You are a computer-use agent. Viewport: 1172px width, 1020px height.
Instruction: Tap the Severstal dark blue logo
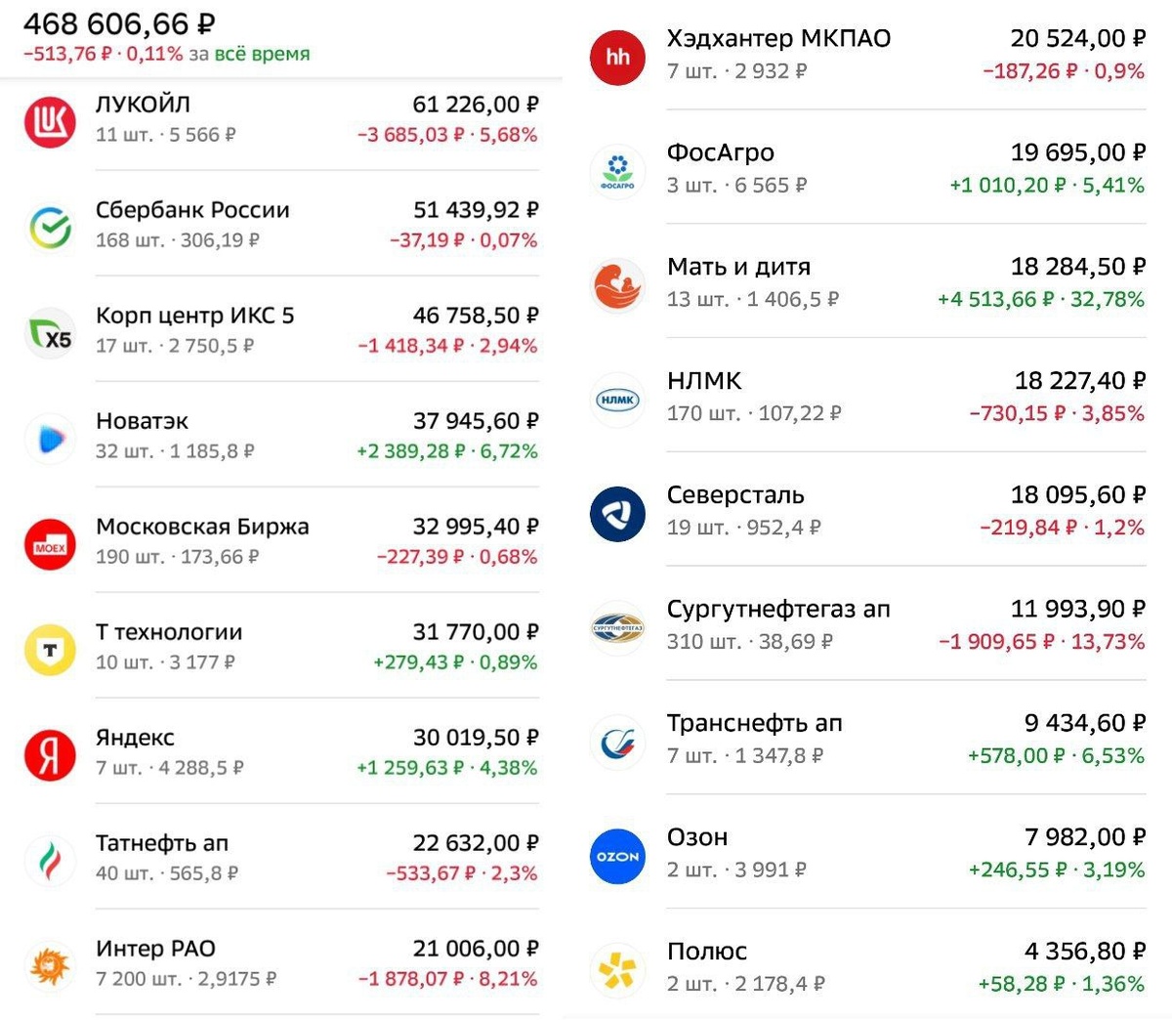click(617, 513)
